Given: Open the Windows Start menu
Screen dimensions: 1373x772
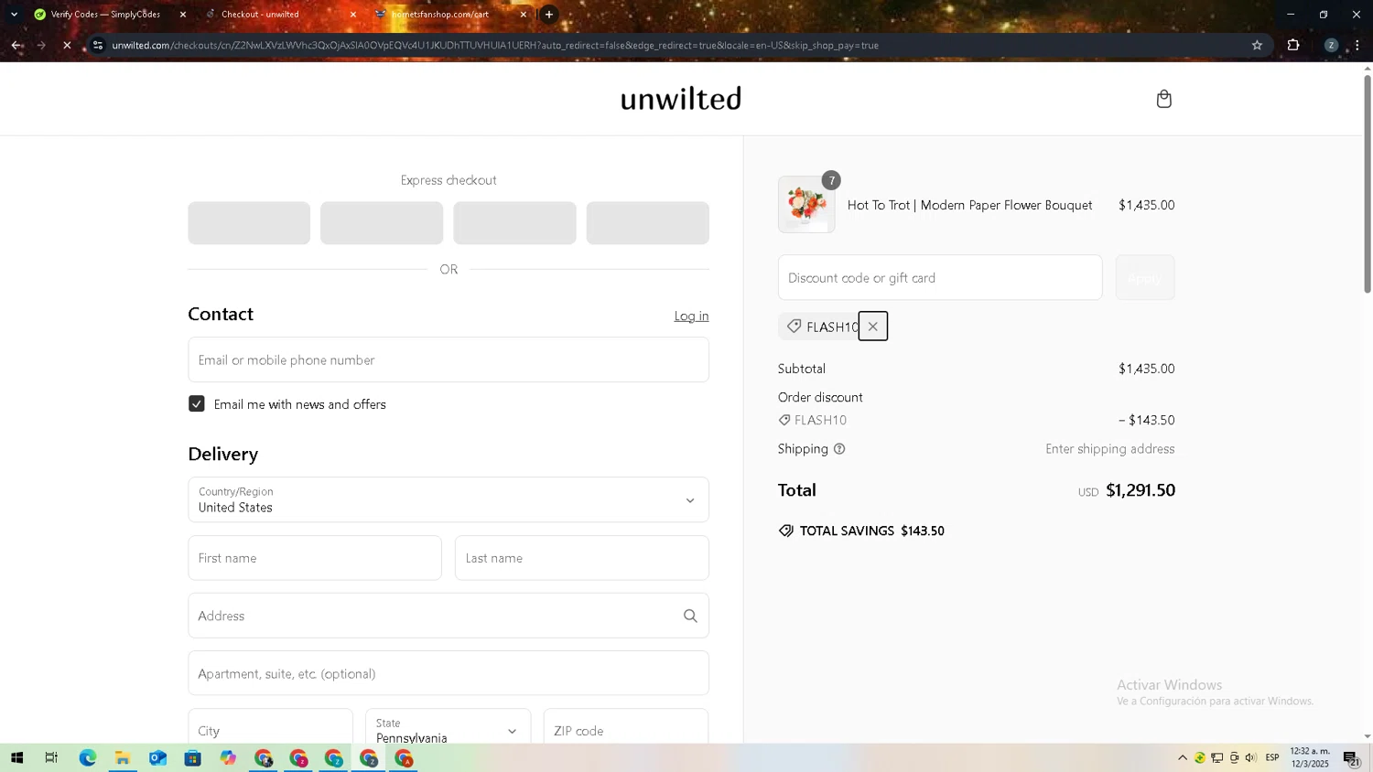Looking at the screenshot, I should pyautogui.click(x=16, y=758).
